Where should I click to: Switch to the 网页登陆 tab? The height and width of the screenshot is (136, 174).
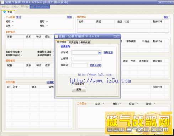(x=73, y=42)
